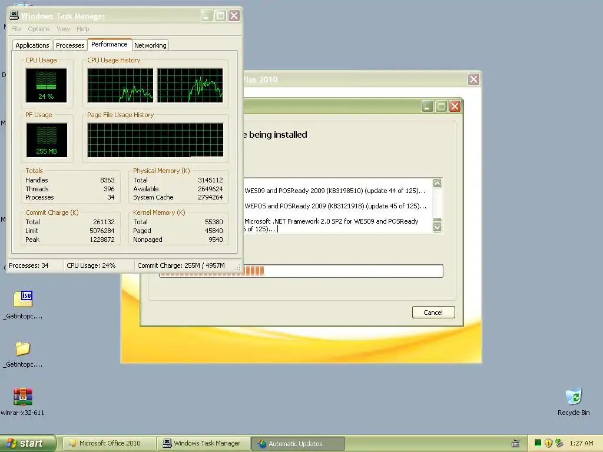Select the Getintopc ISO file desktop icon
603x452 pixels.
[x=23, y=305]
